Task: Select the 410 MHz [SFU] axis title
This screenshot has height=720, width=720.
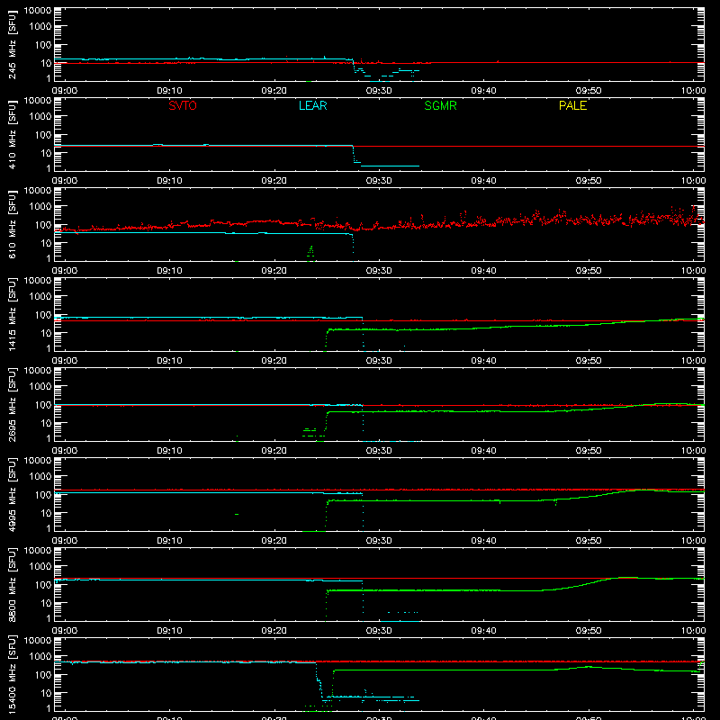Action: point(12,135)
